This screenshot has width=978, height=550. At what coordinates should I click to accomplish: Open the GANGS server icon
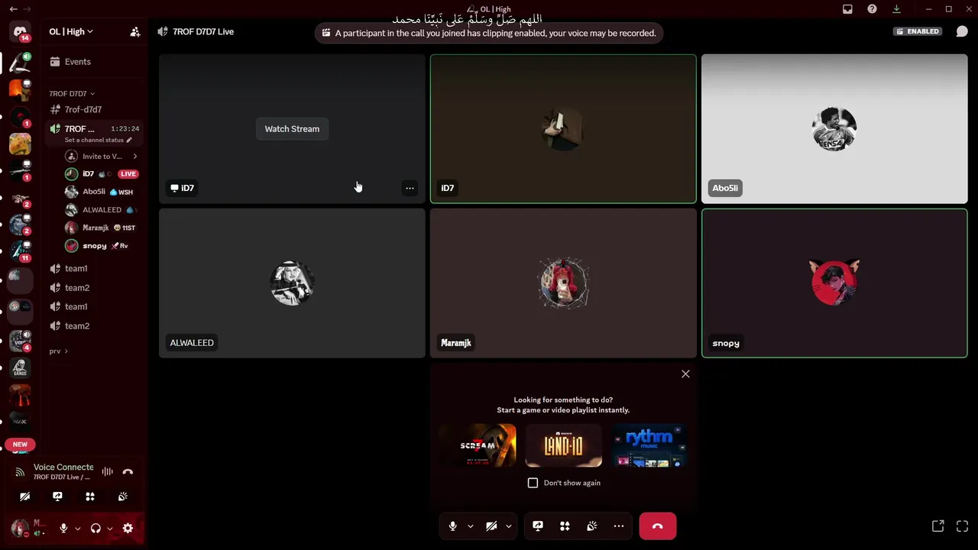(20, 368)
